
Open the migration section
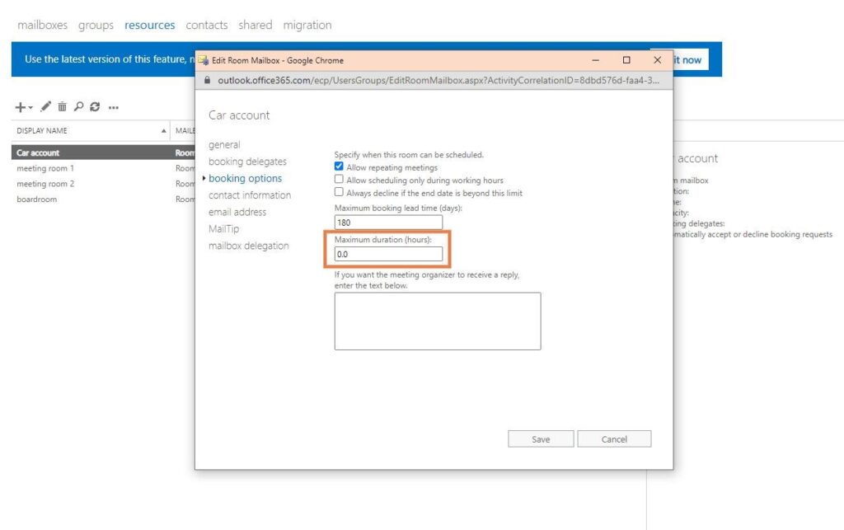pos(307,25)
